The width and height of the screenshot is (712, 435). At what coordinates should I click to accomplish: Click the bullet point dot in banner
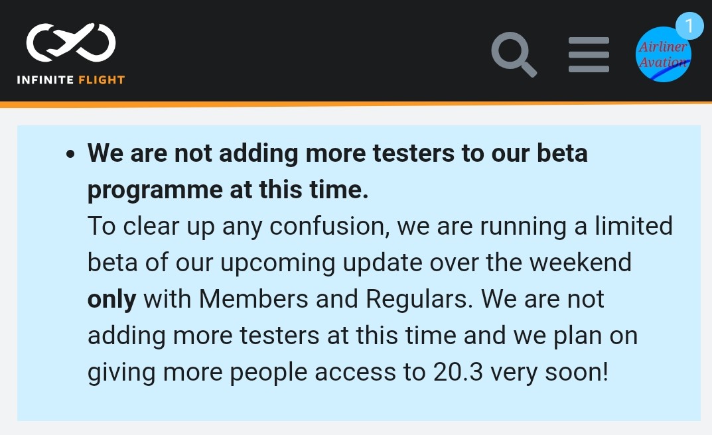(x=70, y=155)
